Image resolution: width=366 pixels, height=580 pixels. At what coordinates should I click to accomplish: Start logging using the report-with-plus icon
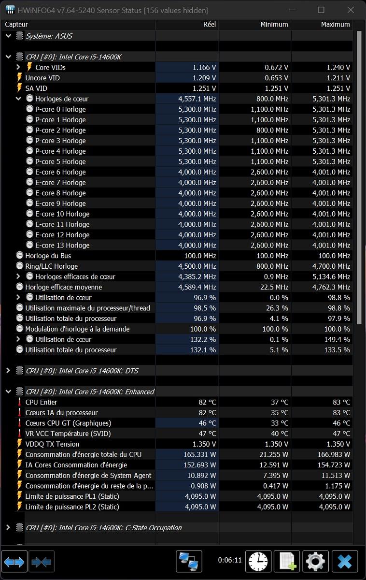coord(287,561)
